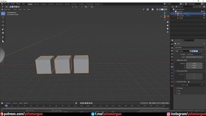Click the viewport pan hand icon
This screenshot has width=206, height=116.
[167, 25]
